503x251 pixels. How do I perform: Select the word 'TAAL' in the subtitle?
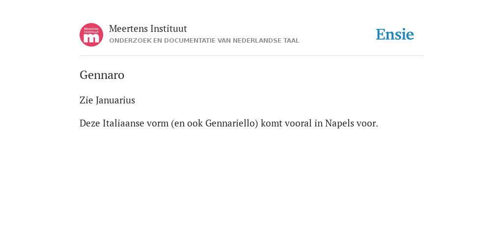coord(291,41)
